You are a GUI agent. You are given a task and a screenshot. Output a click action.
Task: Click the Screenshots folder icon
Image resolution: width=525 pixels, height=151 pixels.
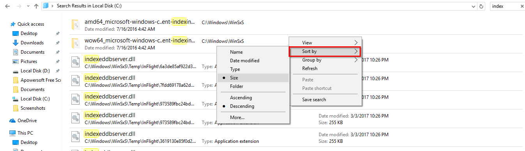[x=16, y=108]
